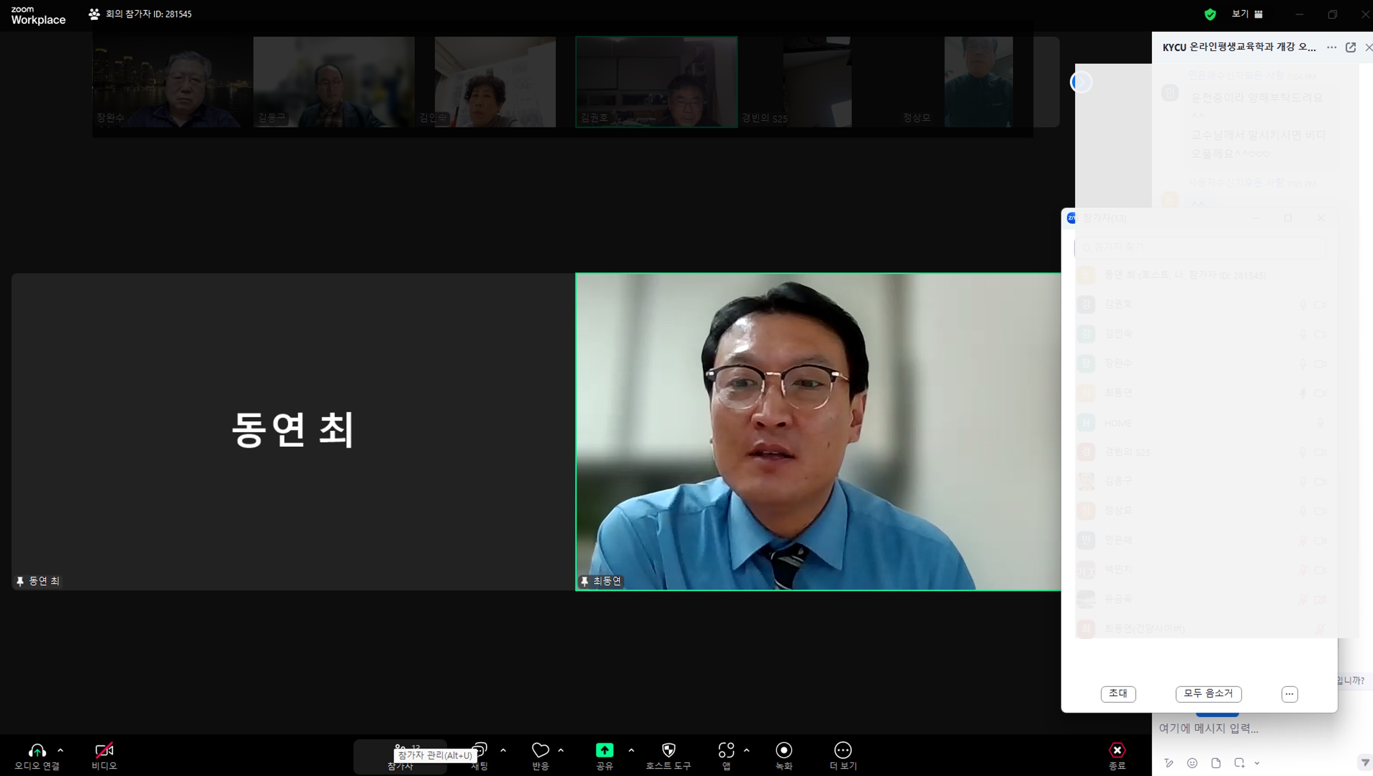Turn on video with the camera icon
Screen dimensions: 1373x776
pyautogui.click(x=104, y=750)
